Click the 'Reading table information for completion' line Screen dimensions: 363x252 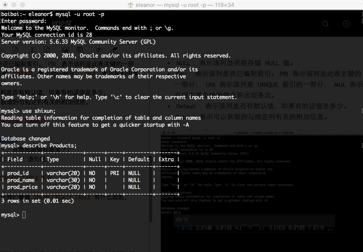pyautogui.click(x=101, y=118)
